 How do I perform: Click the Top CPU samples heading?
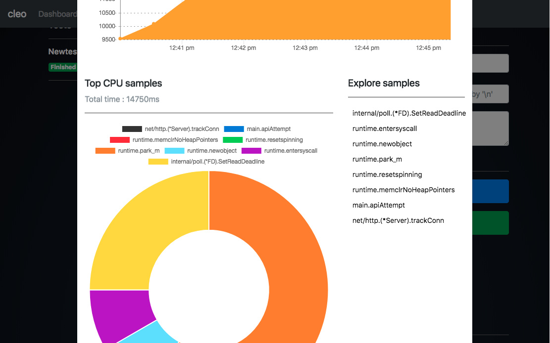(x=123, y=84)
